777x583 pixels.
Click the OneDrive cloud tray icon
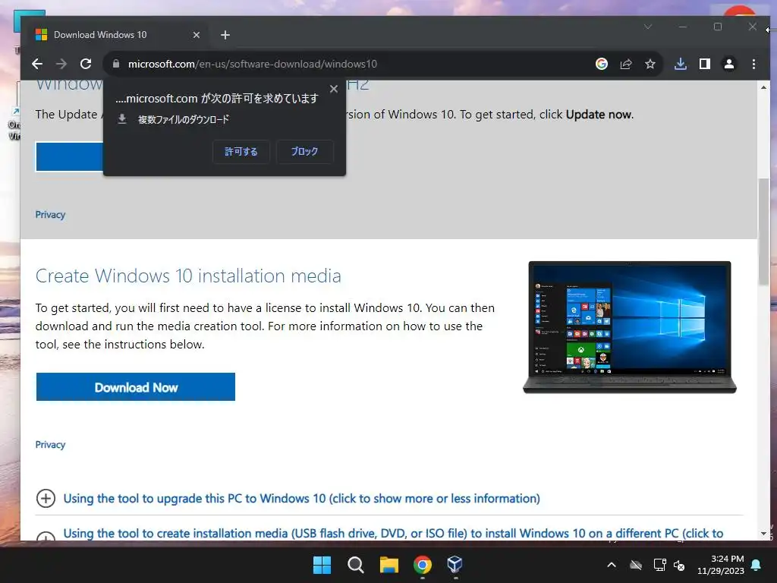tap(636, 565)
